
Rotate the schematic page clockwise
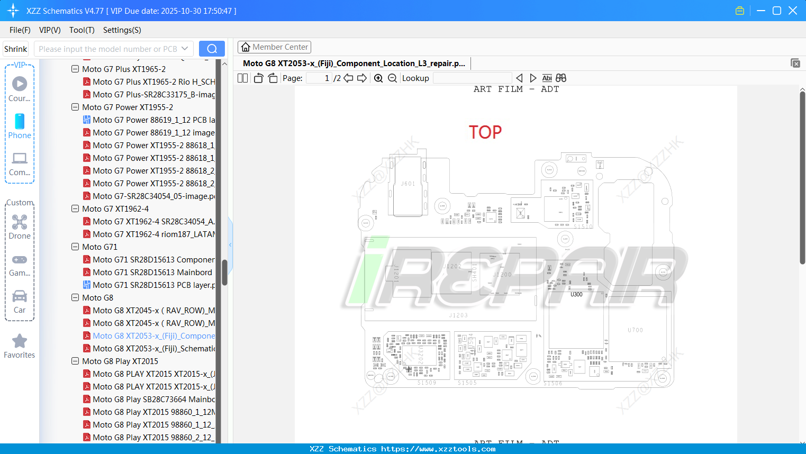point(273,78)
